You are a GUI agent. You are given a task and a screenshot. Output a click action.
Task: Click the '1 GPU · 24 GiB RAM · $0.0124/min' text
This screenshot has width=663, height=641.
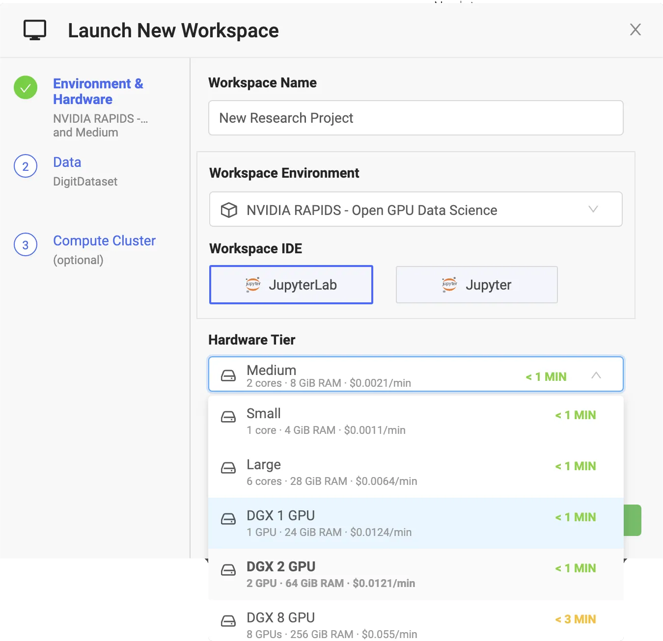pyautogui.click(x=329, y=533)
